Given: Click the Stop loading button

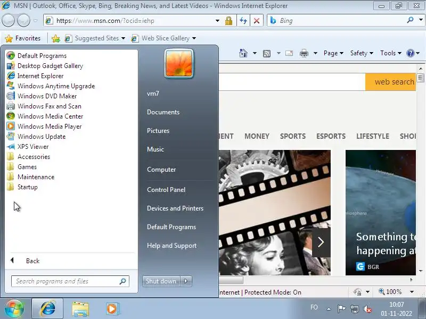Looking at the screenshot, I should tap(257, 21).
